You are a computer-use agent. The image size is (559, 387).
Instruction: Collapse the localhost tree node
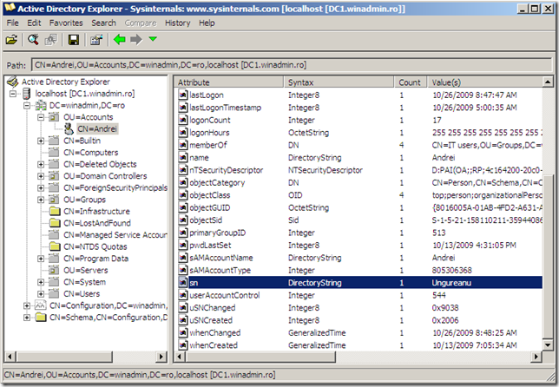click(x=13, y=94)
